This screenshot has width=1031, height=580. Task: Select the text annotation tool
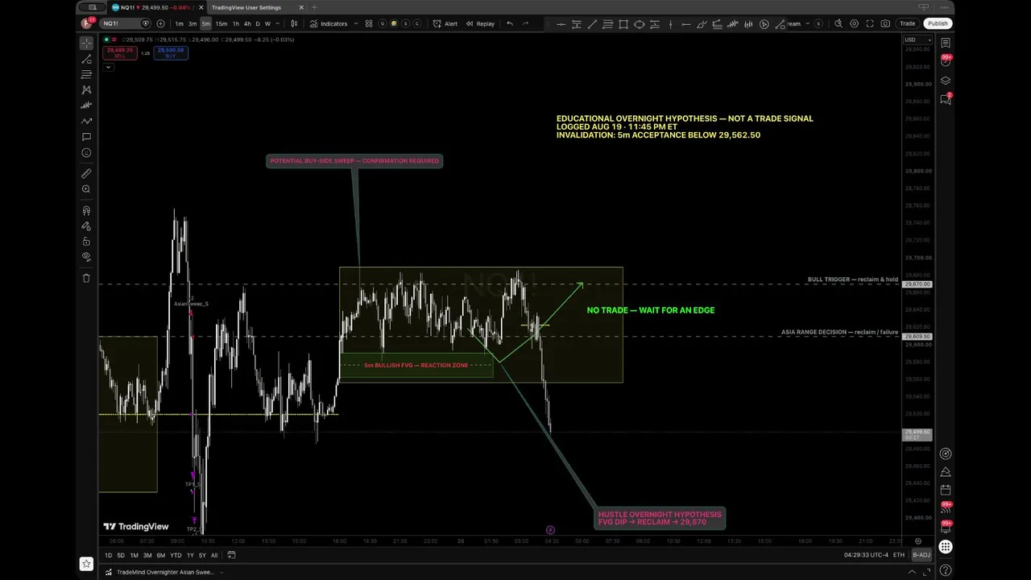[x=86, y=137]
